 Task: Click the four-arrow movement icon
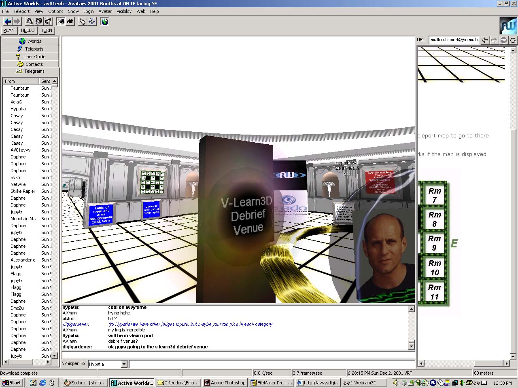tap(92, 21)
